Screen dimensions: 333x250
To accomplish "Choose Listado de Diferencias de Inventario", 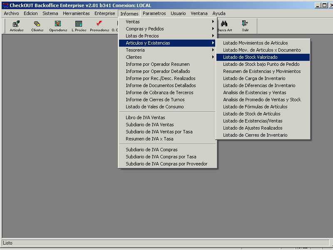I will point(263,85).
